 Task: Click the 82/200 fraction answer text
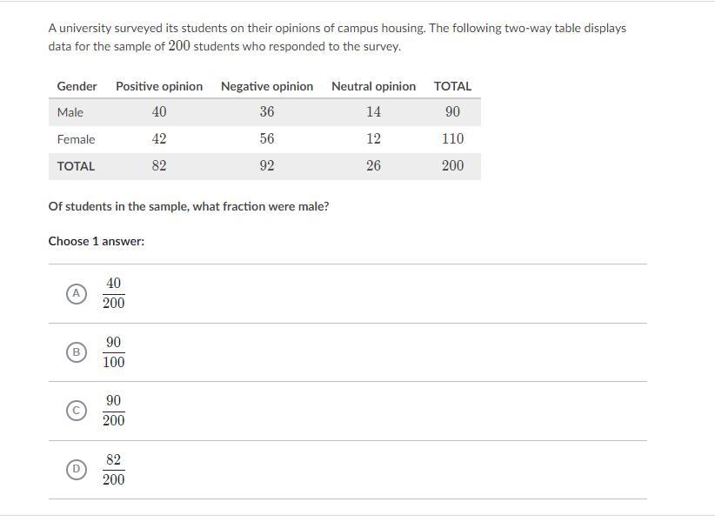(113, 470)
